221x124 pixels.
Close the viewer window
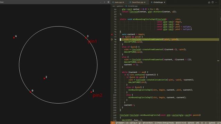click(x=108, y=2)
